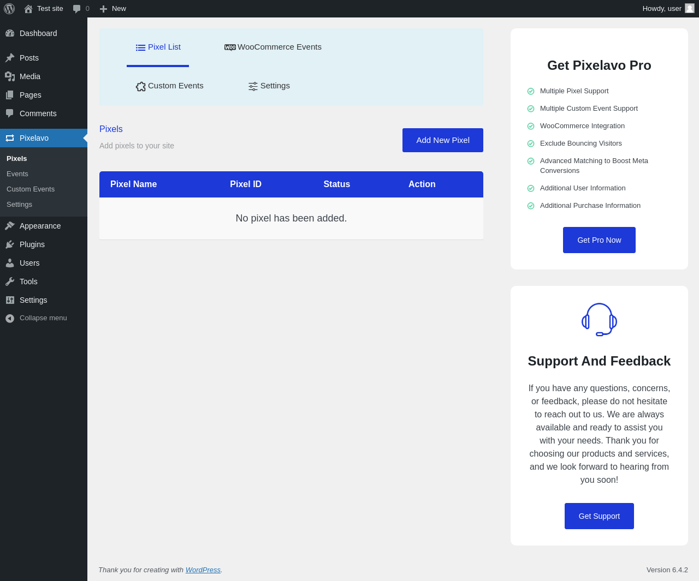Click the Additional Purchase Information text
The height and width of the screenshot is (581, 699).
(590, 206)
